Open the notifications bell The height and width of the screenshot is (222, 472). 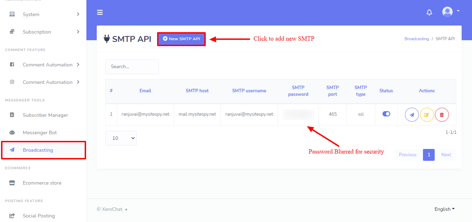click(x=429, y=13)
